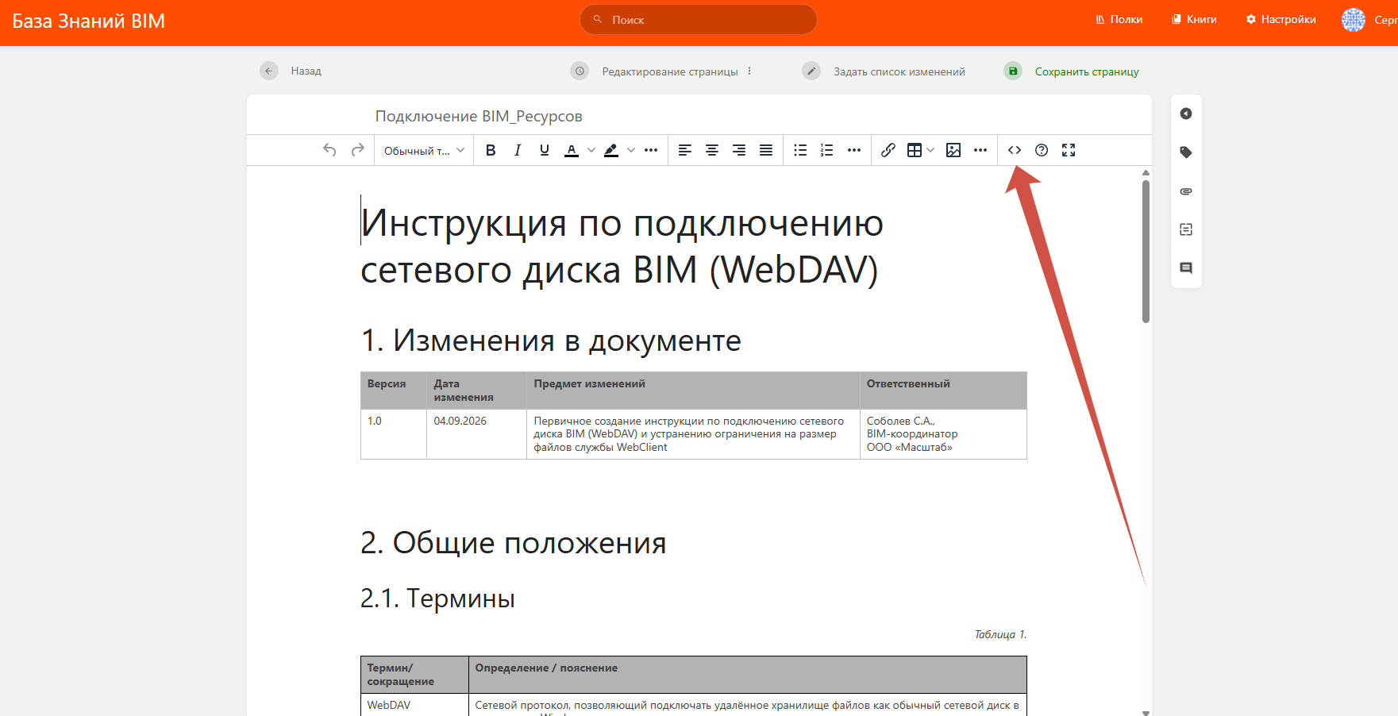Open table dropdown arrow
The image size is (1398, 716).
[930, 150]
